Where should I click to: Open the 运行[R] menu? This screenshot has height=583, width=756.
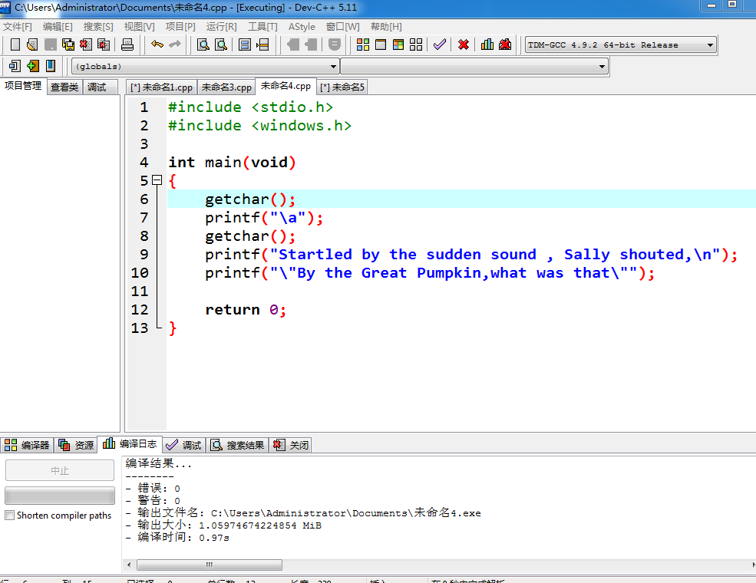[x=221, y=27]
